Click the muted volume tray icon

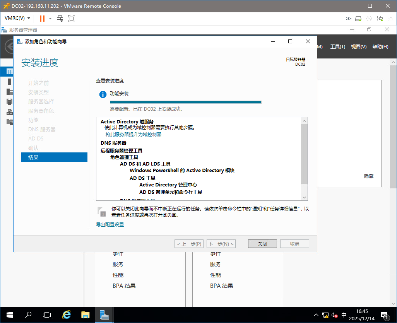334,315
